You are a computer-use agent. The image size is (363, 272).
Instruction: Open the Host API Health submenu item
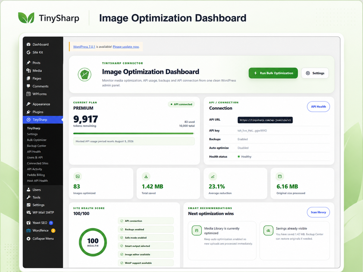click(x=38, y=181)
